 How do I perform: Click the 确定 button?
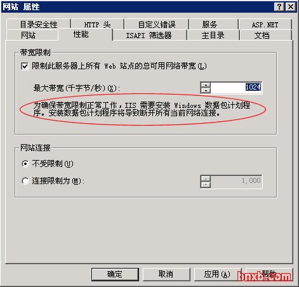pos(115,274)
